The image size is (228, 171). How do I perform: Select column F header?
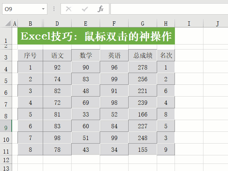click(114, 24)
